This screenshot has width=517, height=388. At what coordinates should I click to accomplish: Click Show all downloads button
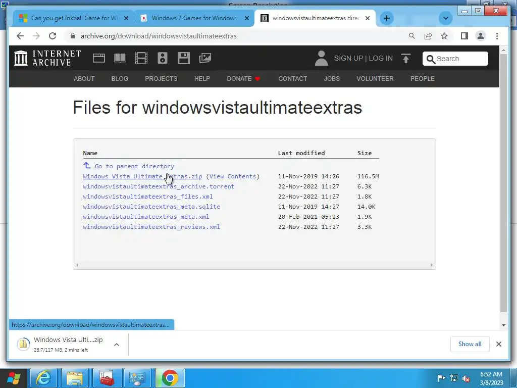click(470, 344)
